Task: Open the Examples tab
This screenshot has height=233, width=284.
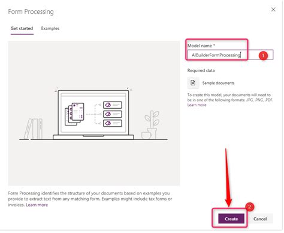Action: pos(50,28)
